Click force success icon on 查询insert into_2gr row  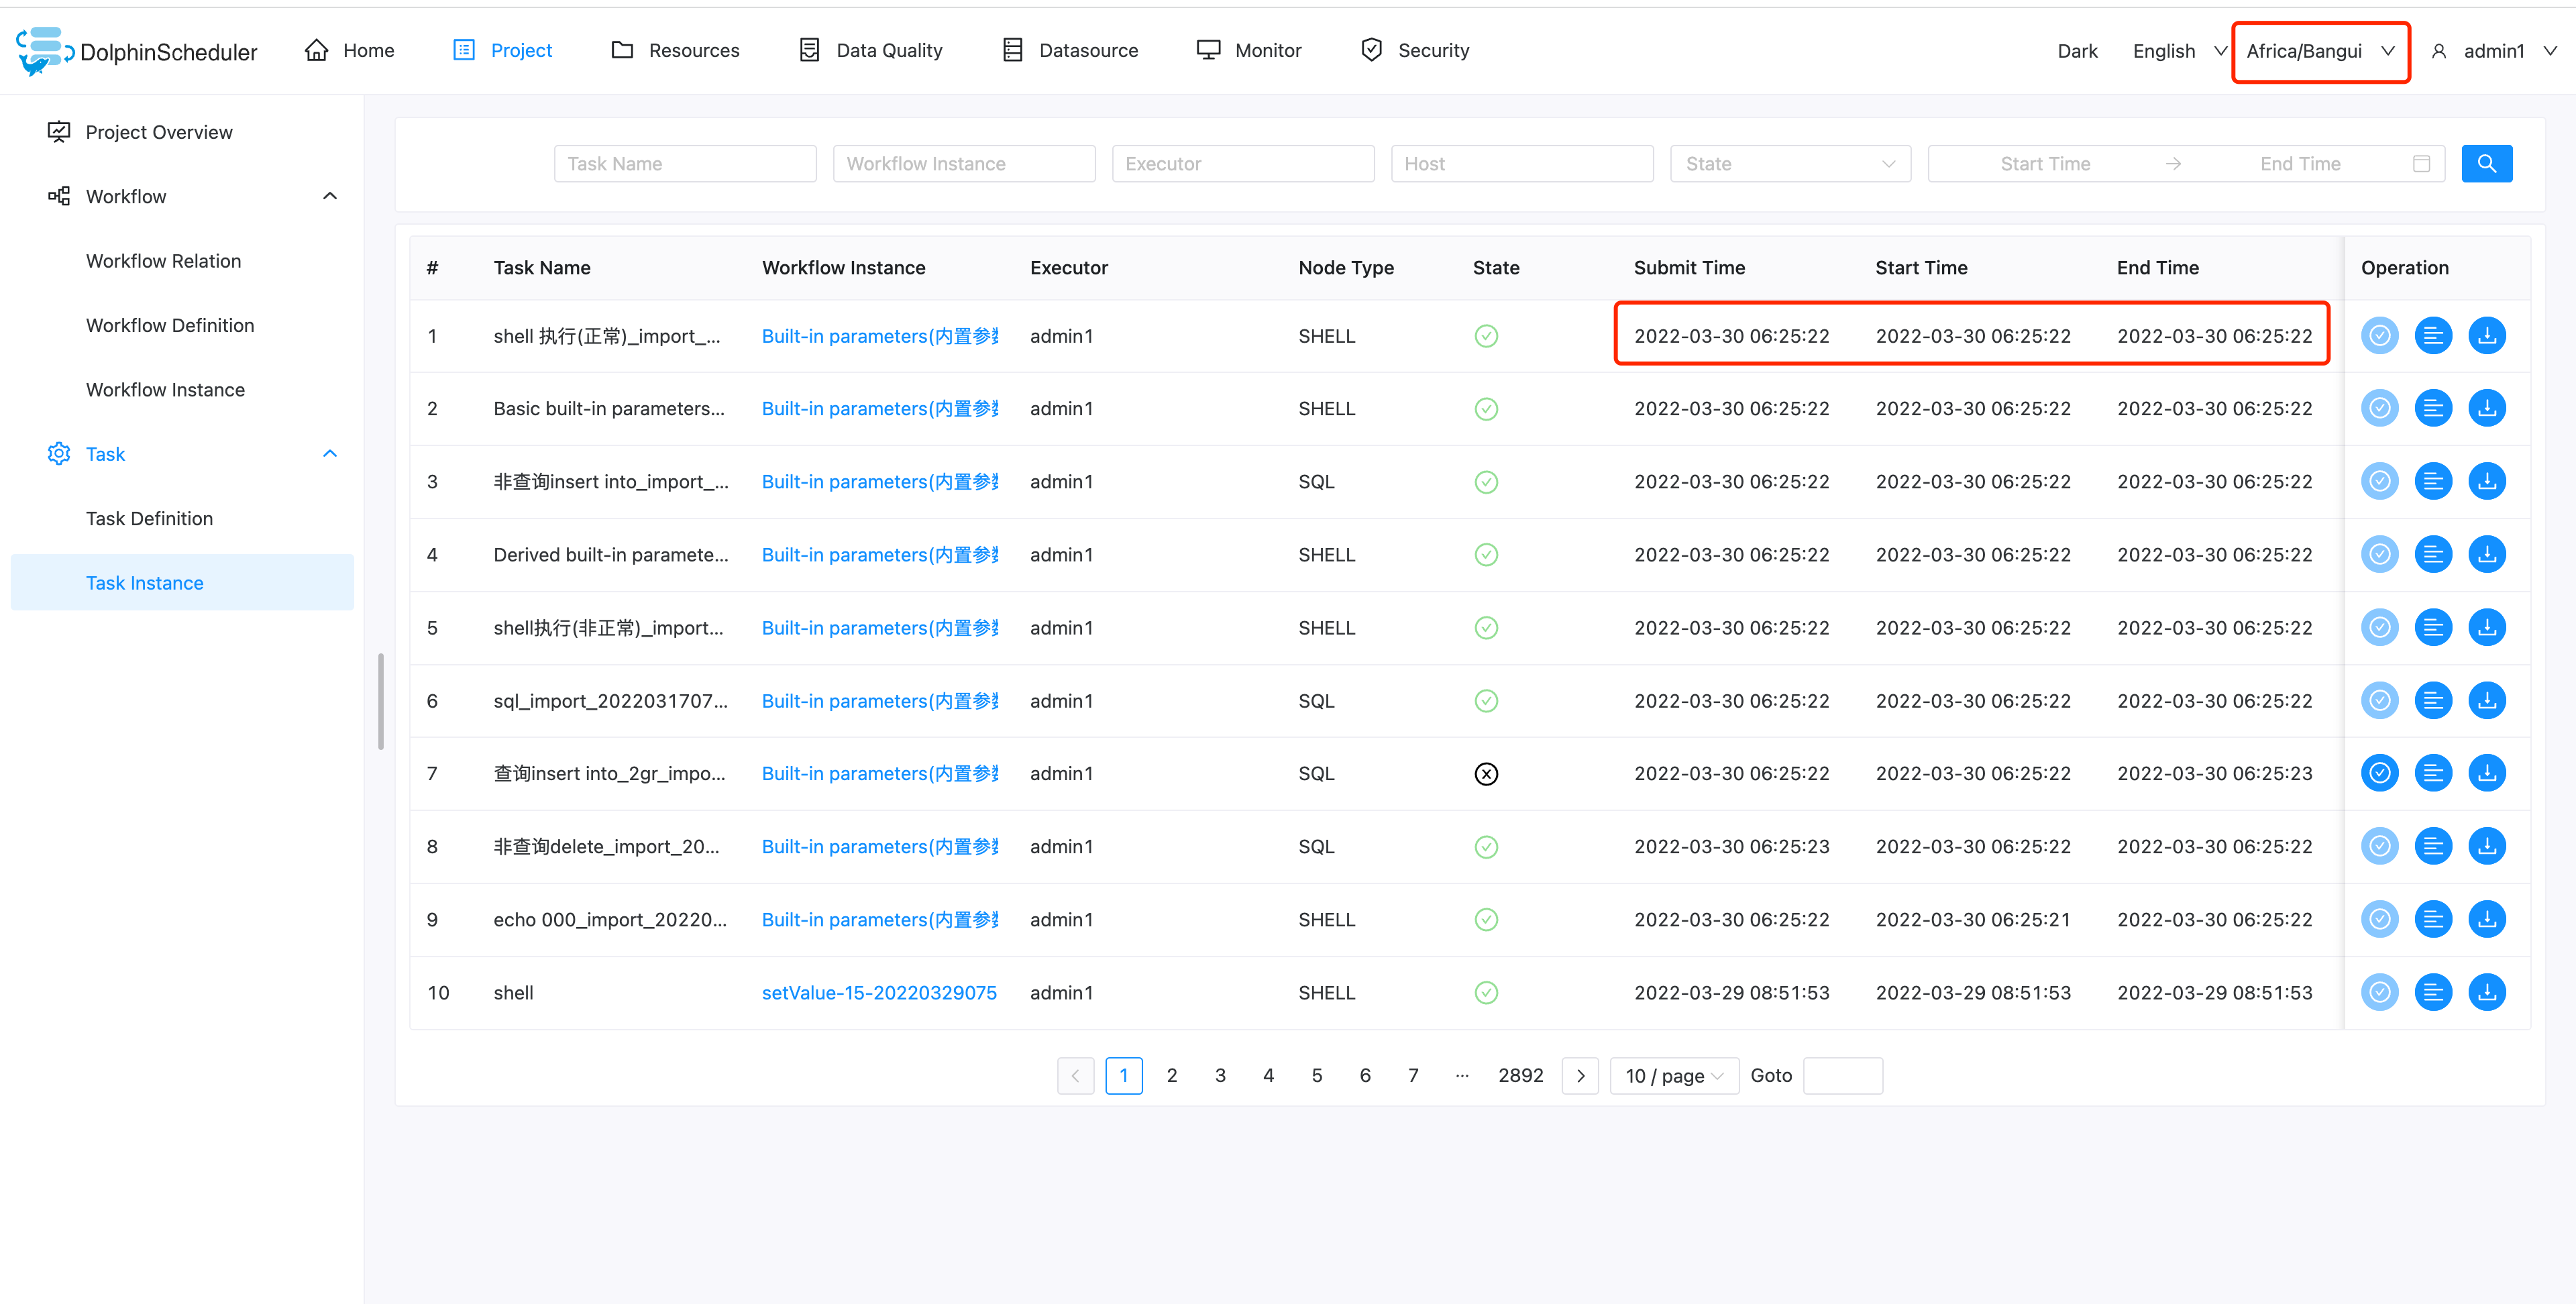(x=2379, y=772)
